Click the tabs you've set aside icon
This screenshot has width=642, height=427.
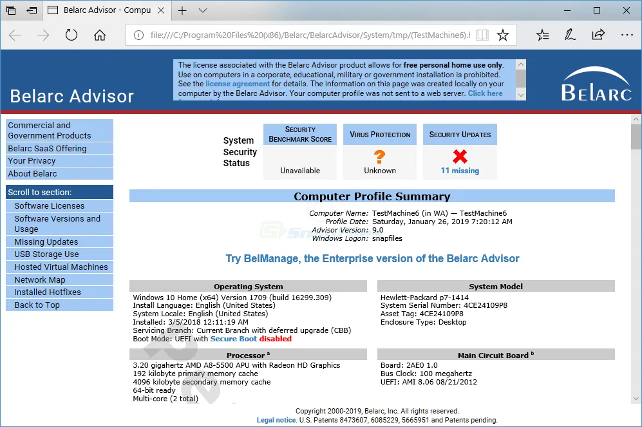pyautogui.click(x=11, y=11)
